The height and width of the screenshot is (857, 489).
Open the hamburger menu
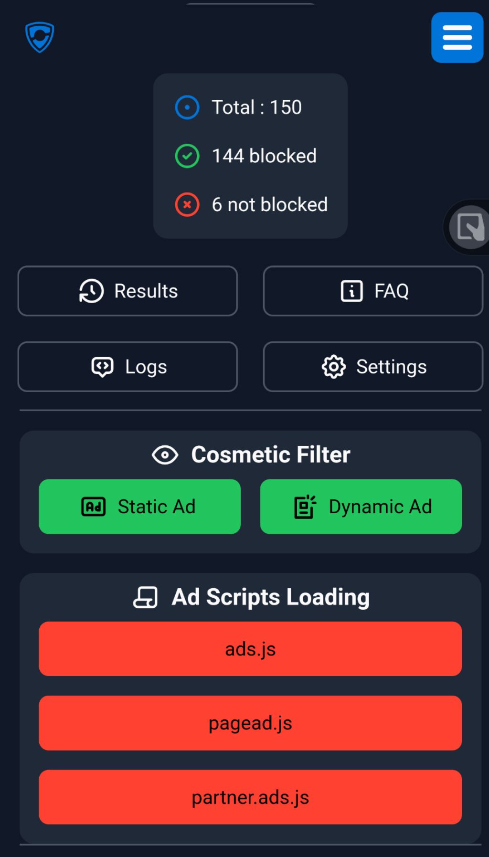457,38
